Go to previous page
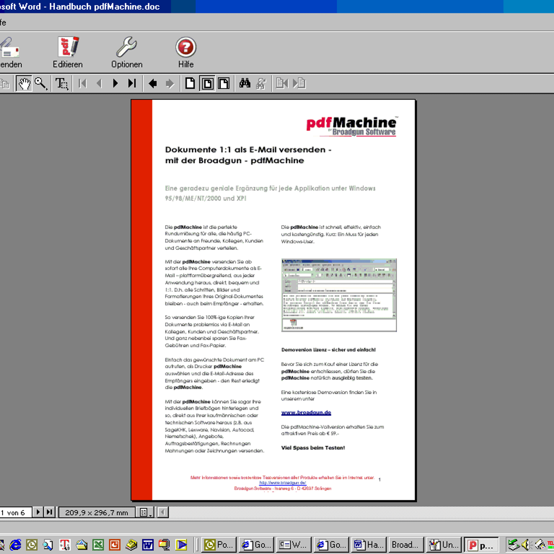This screenshot has height=554, width=554. (99, 83)
